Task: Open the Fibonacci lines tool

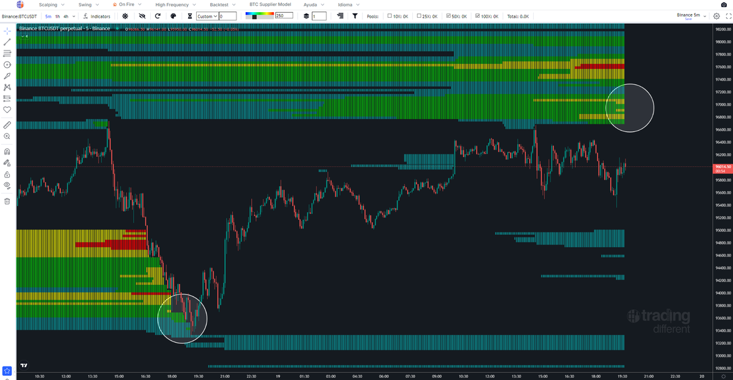Action: tap(7, 53)
